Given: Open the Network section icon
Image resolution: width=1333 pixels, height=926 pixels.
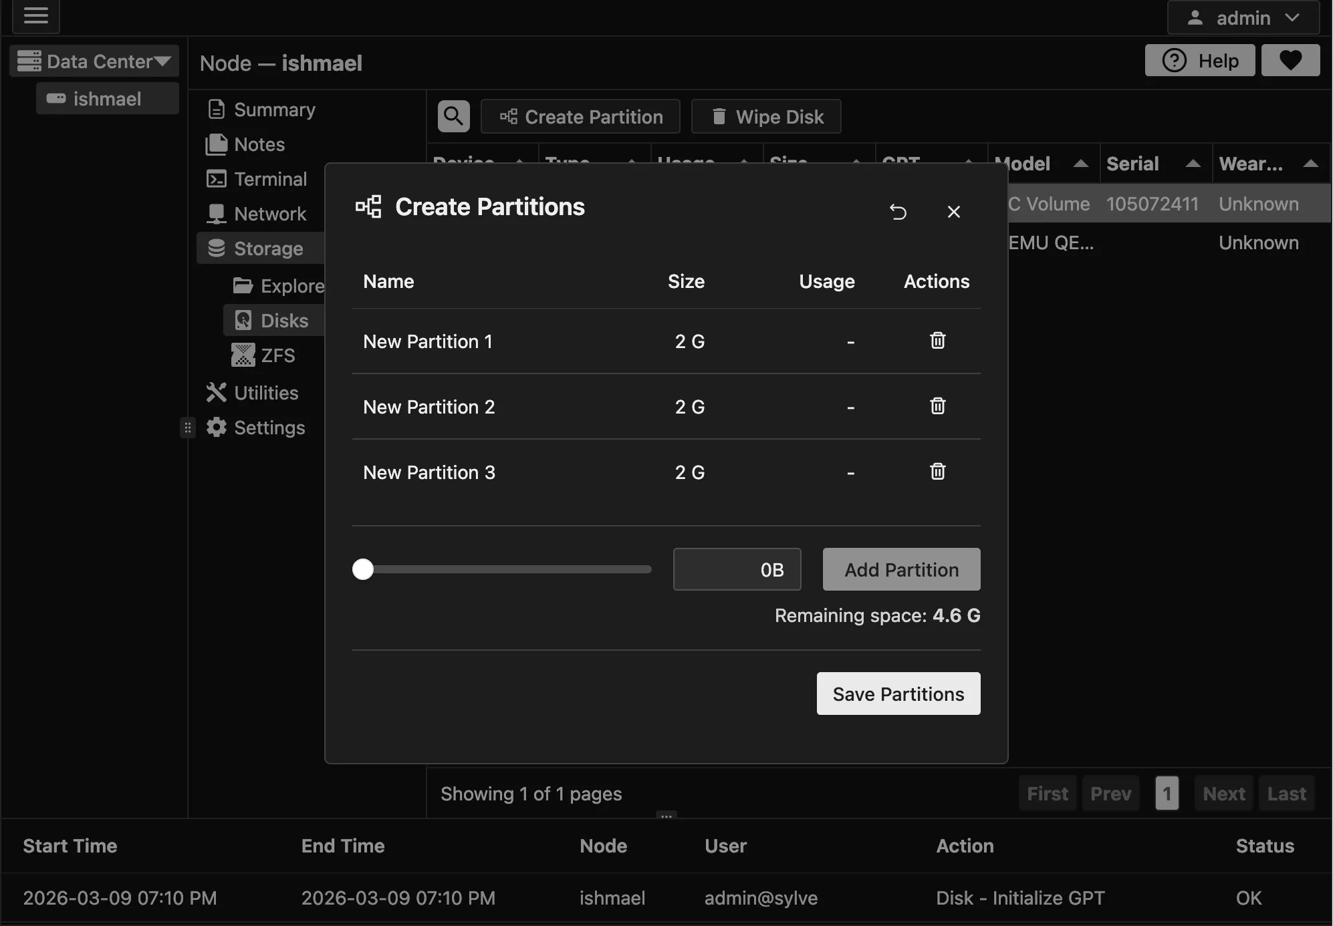Looking at the screenshot, I should point(215,213).
